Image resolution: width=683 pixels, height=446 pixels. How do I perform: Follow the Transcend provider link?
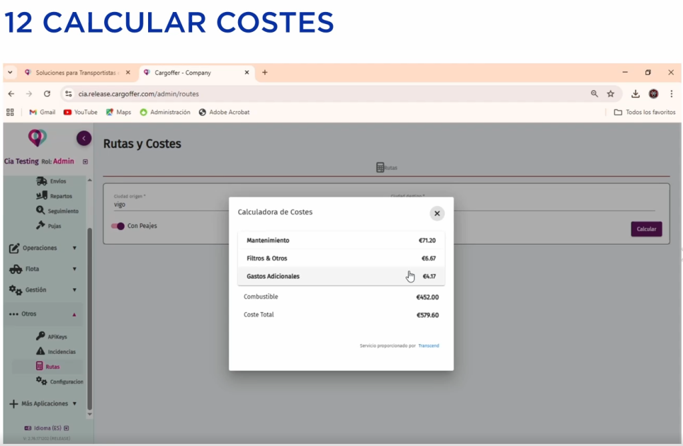428,345
